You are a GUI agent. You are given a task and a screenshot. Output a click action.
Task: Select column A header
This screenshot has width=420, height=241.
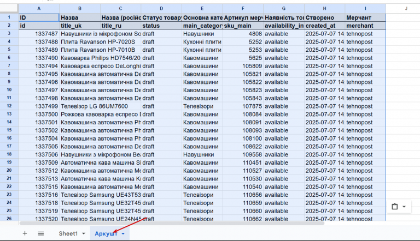[39, 9]
